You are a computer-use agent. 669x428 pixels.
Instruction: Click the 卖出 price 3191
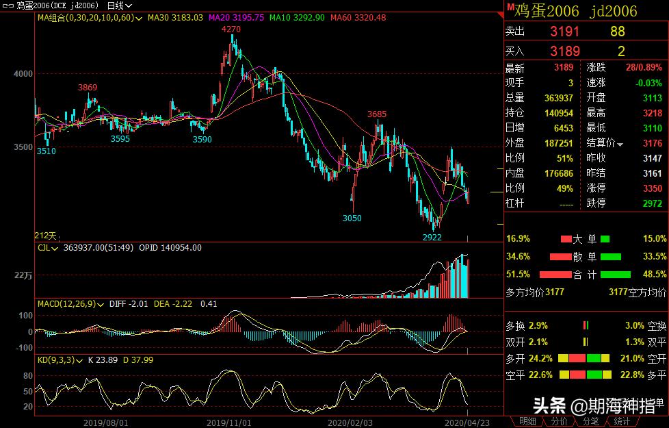pos(564,32)
